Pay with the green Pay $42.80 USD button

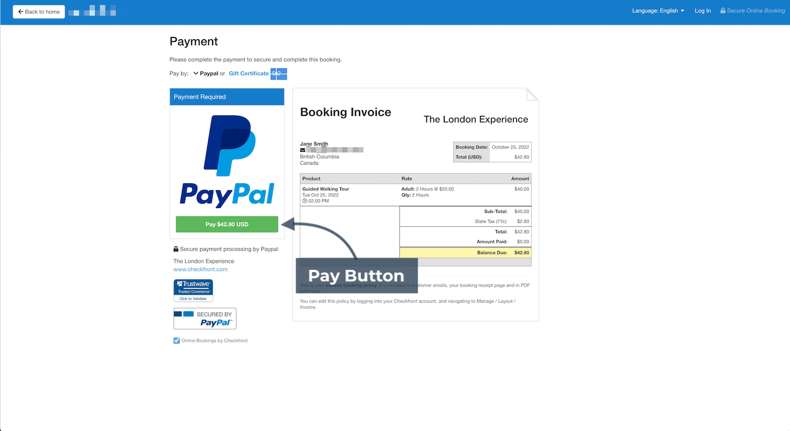227,224
